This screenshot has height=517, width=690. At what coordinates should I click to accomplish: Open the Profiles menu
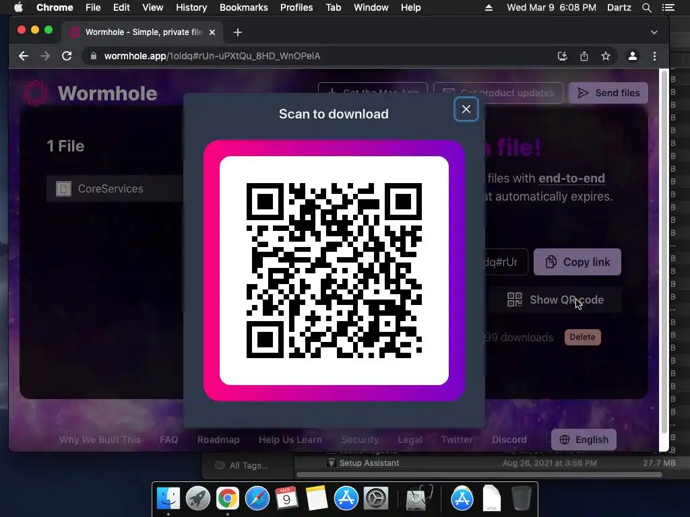(296, 7)
